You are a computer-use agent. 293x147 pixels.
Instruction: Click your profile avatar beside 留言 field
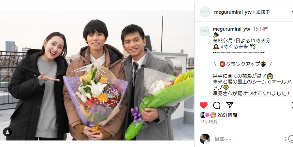[x=205, y=139]
